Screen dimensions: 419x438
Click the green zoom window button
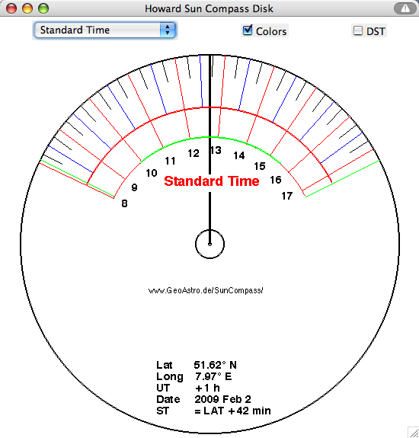(x=43, y=8)
